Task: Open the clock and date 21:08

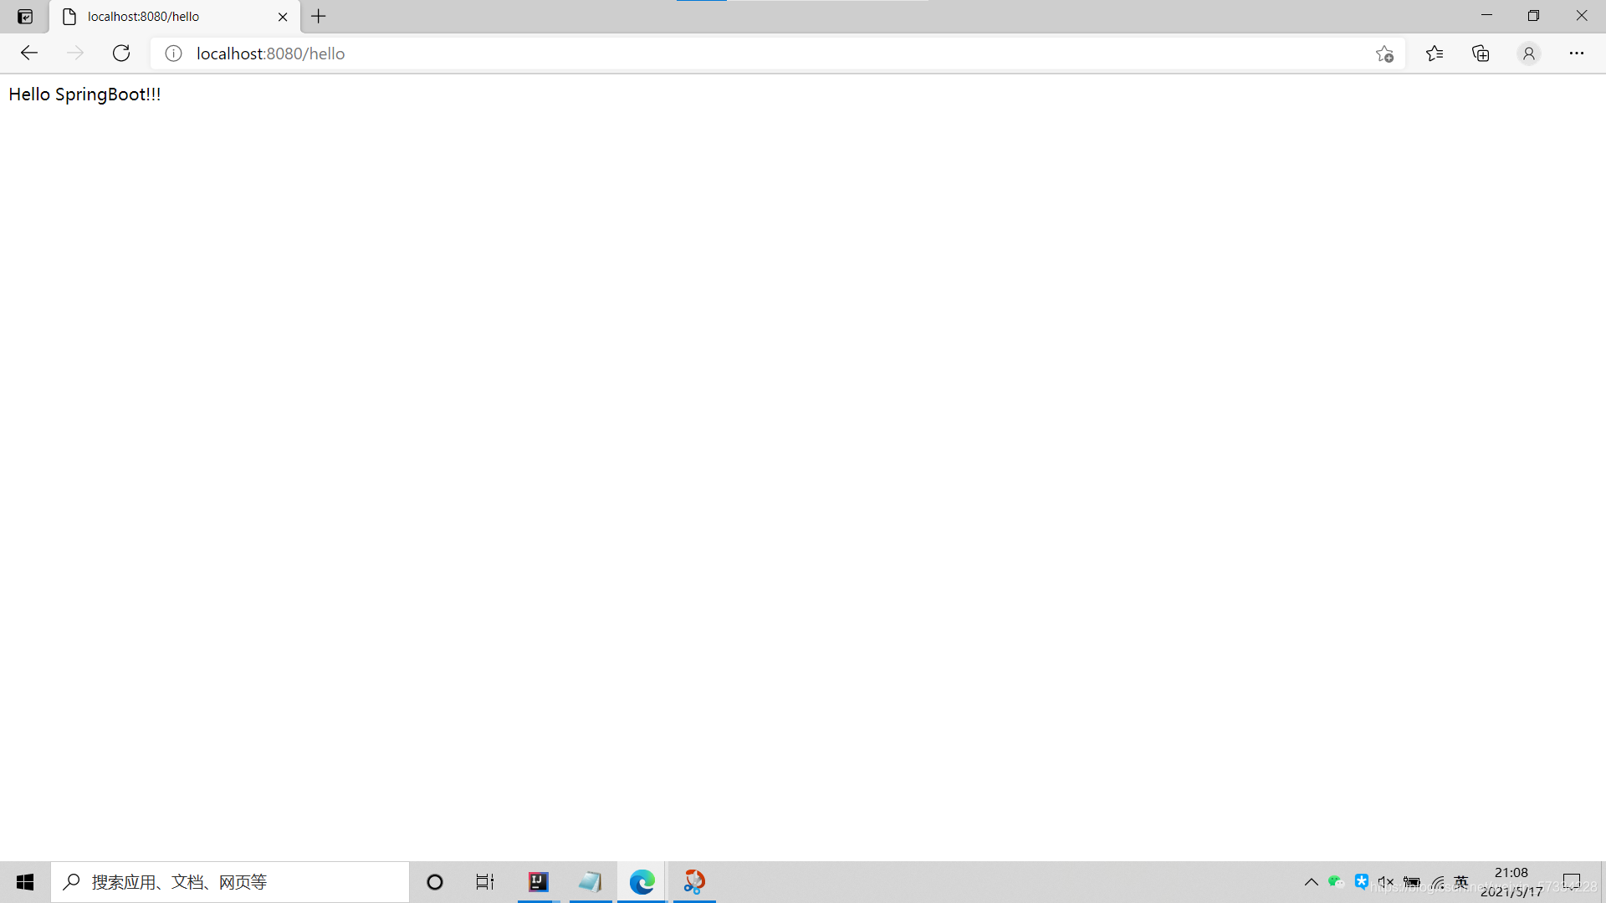Action: 1511,882
